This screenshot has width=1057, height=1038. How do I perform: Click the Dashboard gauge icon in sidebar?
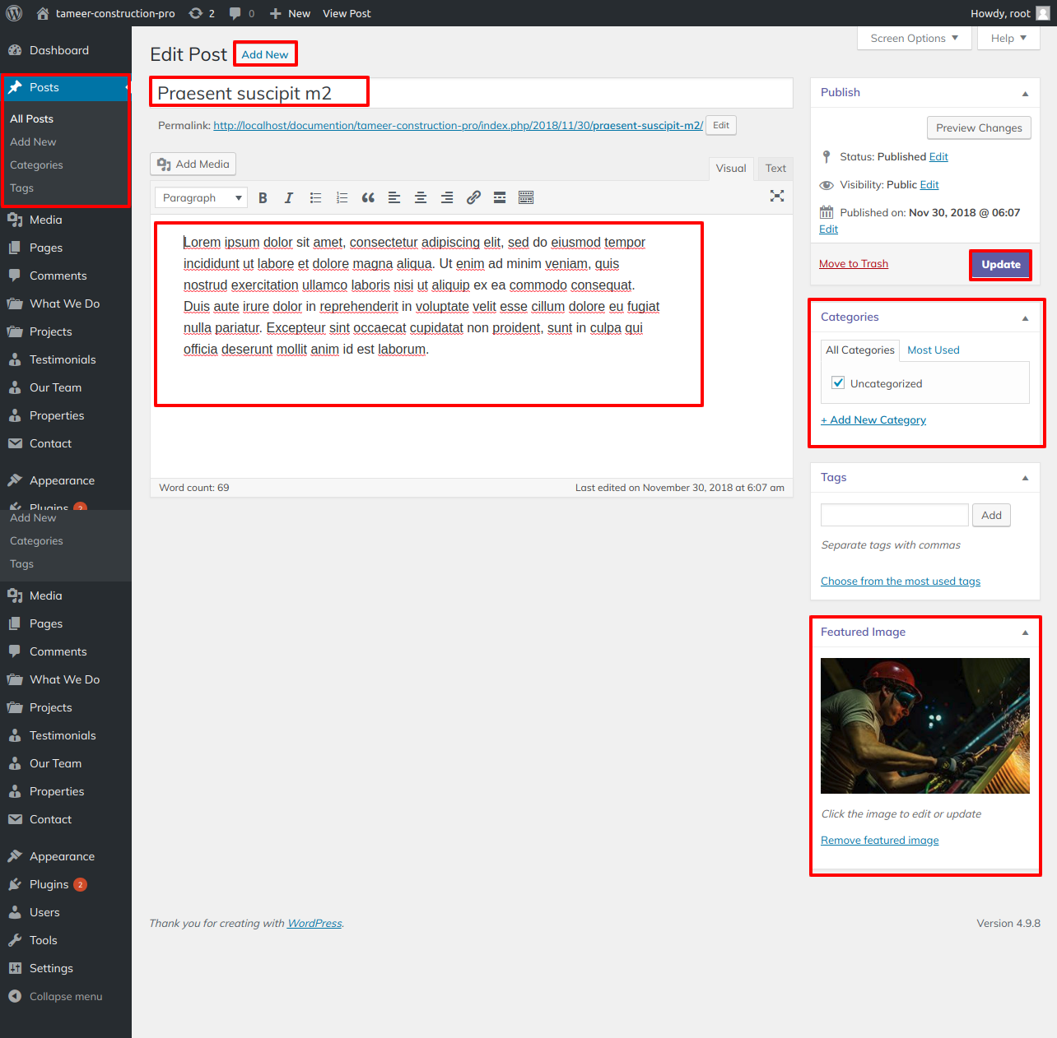point(15,50)
